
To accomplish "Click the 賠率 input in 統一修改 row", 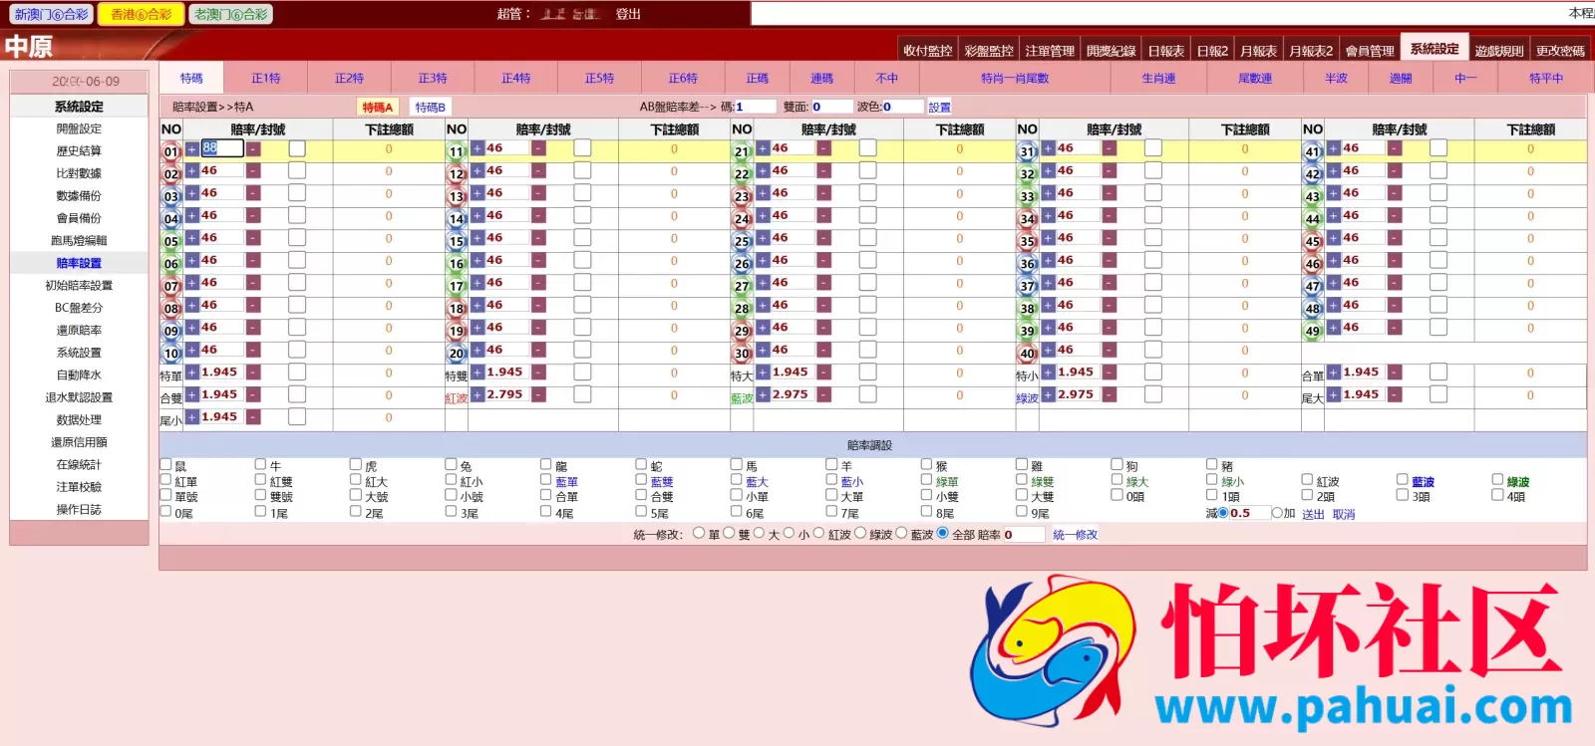I will 1024,535.
